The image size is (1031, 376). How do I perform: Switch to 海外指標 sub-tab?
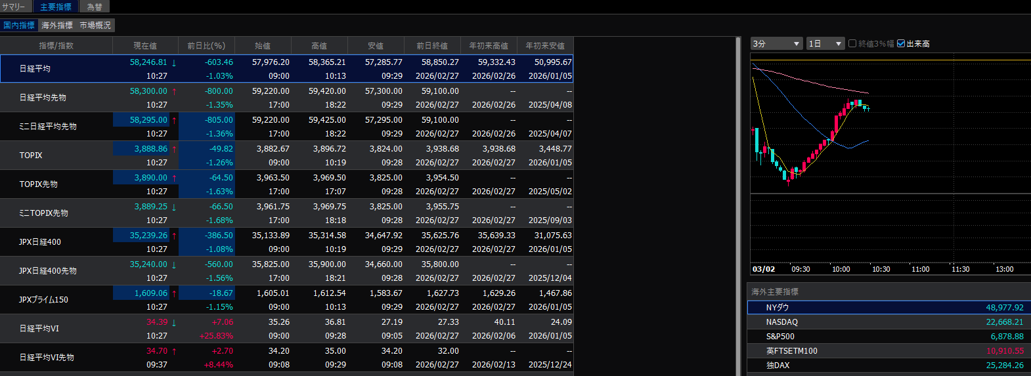tap(57, 25)
